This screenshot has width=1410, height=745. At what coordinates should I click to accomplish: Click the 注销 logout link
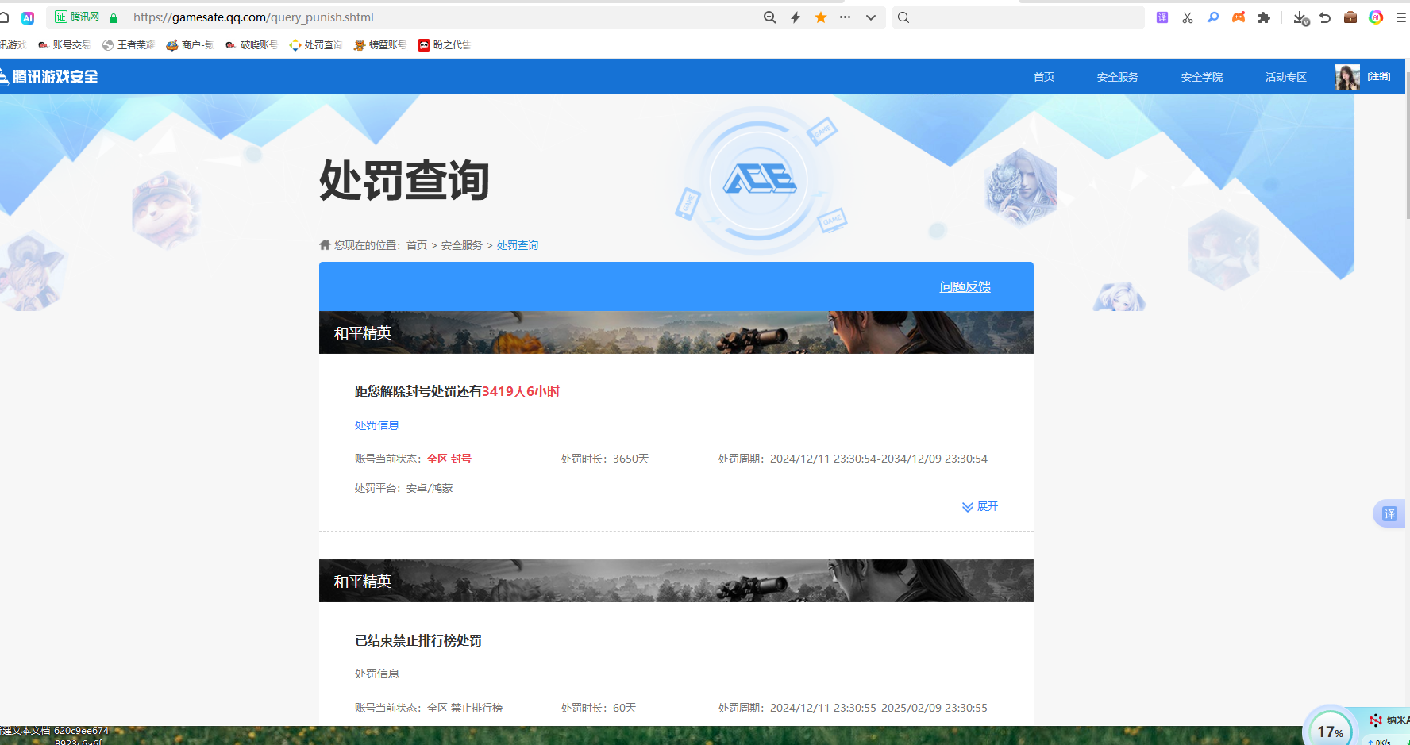click(x=1379, y=77)
